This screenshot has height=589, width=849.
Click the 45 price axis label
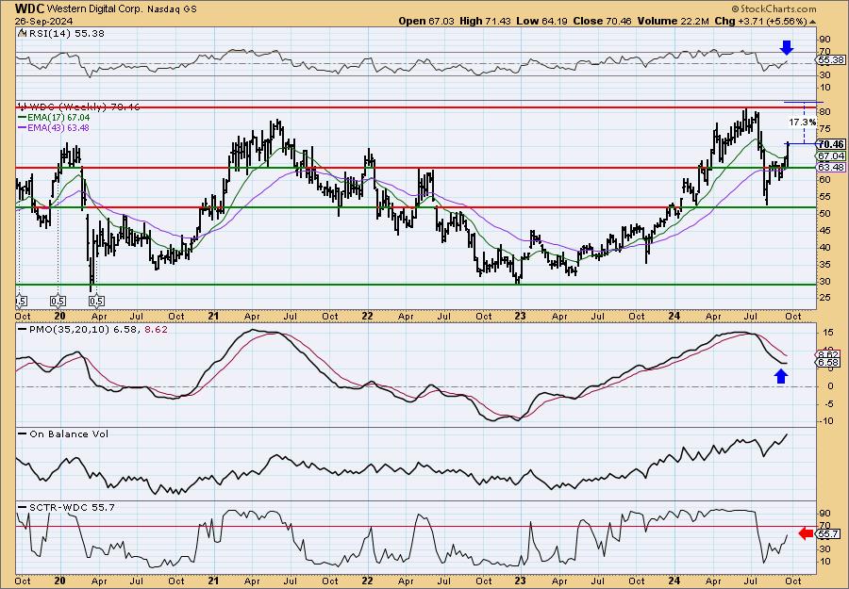824,230
